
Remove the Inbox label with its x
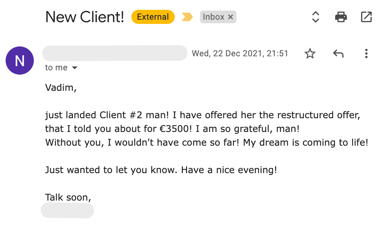click(230, 17)
